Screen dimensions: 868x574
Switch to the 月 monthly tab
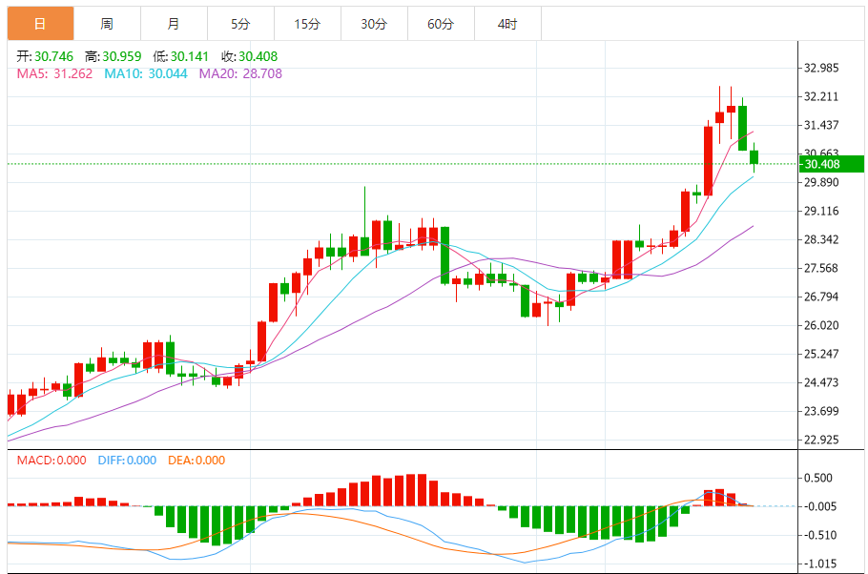pos(174,24)
